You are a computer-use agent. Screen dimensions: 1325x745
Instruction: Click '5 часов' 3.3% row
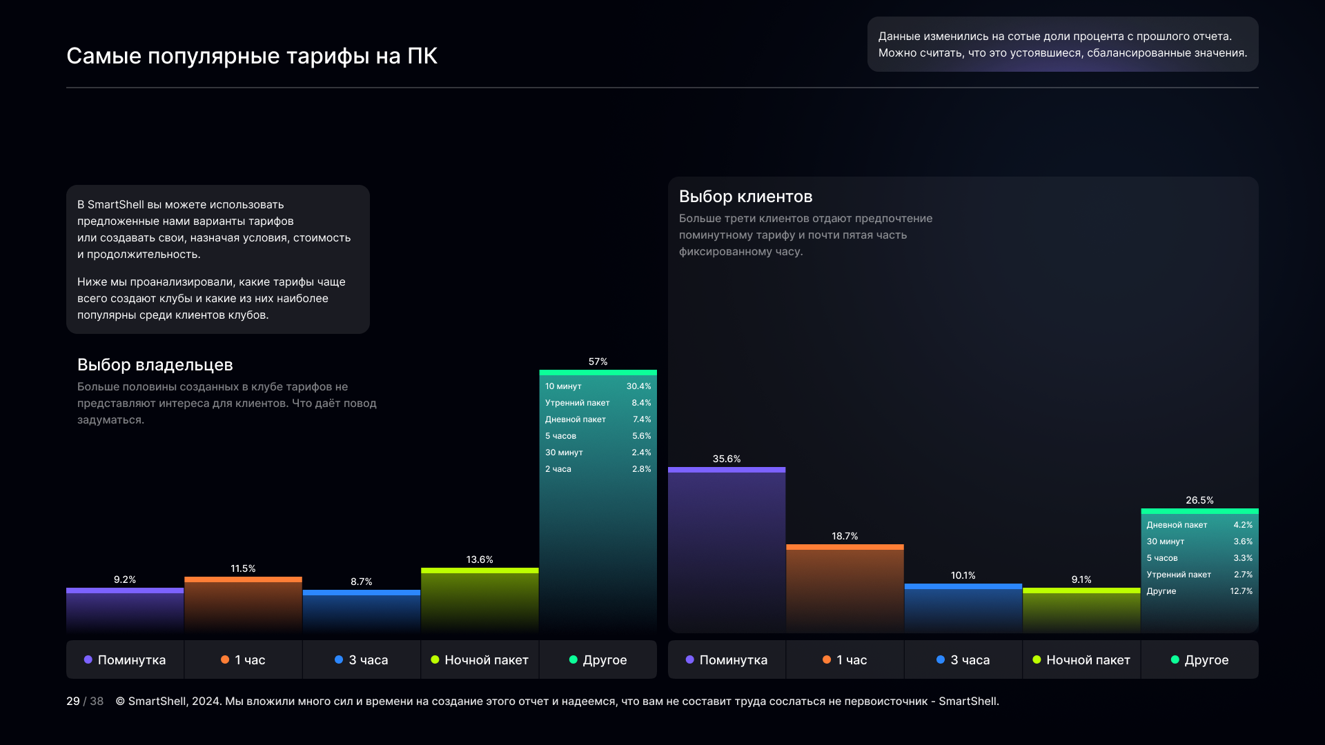coord(1199,558)
